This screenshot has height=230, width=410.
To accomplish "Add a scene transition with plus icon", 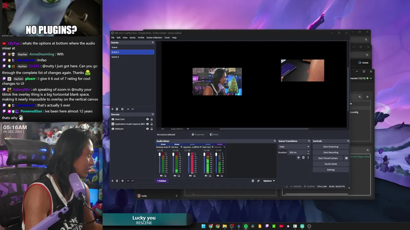I will tap(299, 157).
